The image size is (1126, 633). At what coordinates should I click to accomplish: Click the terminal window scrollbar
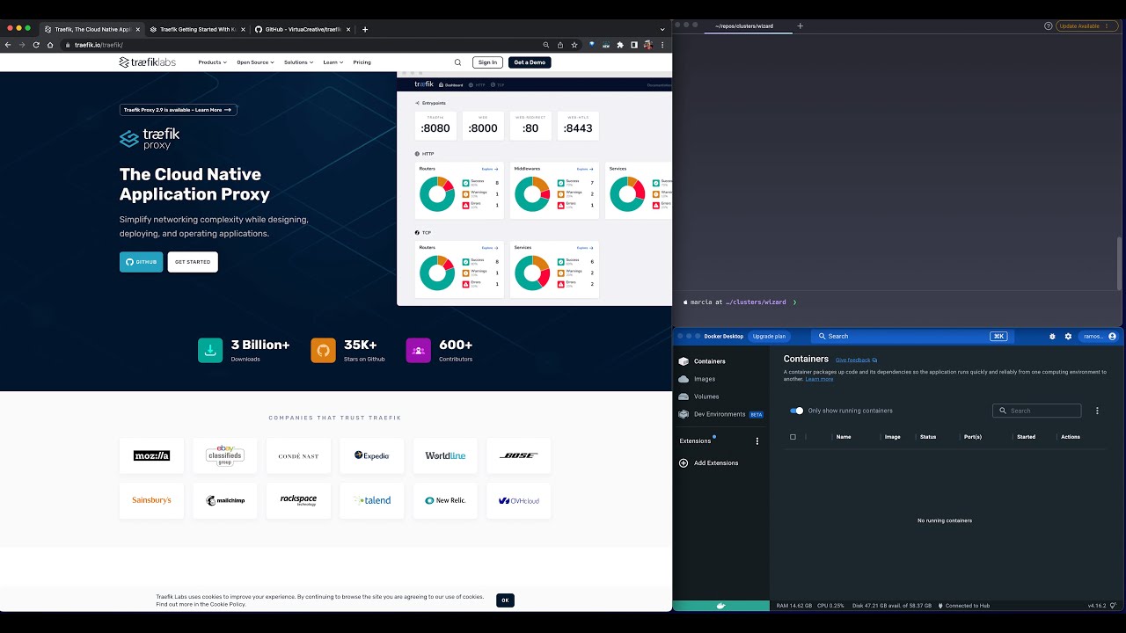click(1119, 263)
